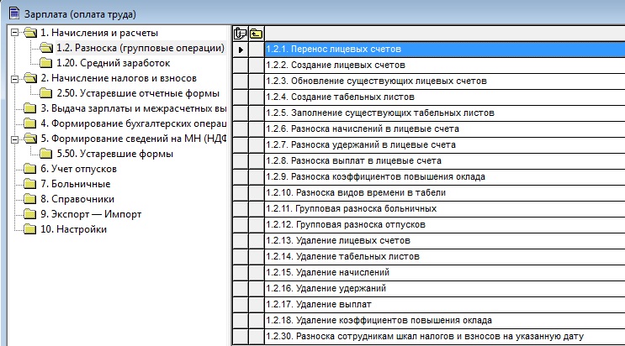Image resolution: width=625 pixels, height=346 pixels.
Task: Click folder icon next to '7. Больничные'
Action: pyautogui.click(x=31, y=184)
